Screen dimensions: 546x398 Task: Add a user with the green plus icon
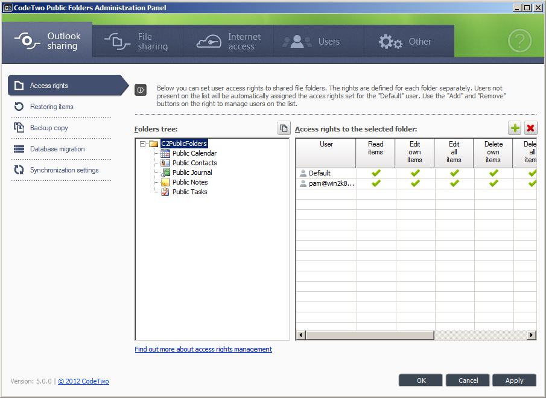(x=515, y=128)
